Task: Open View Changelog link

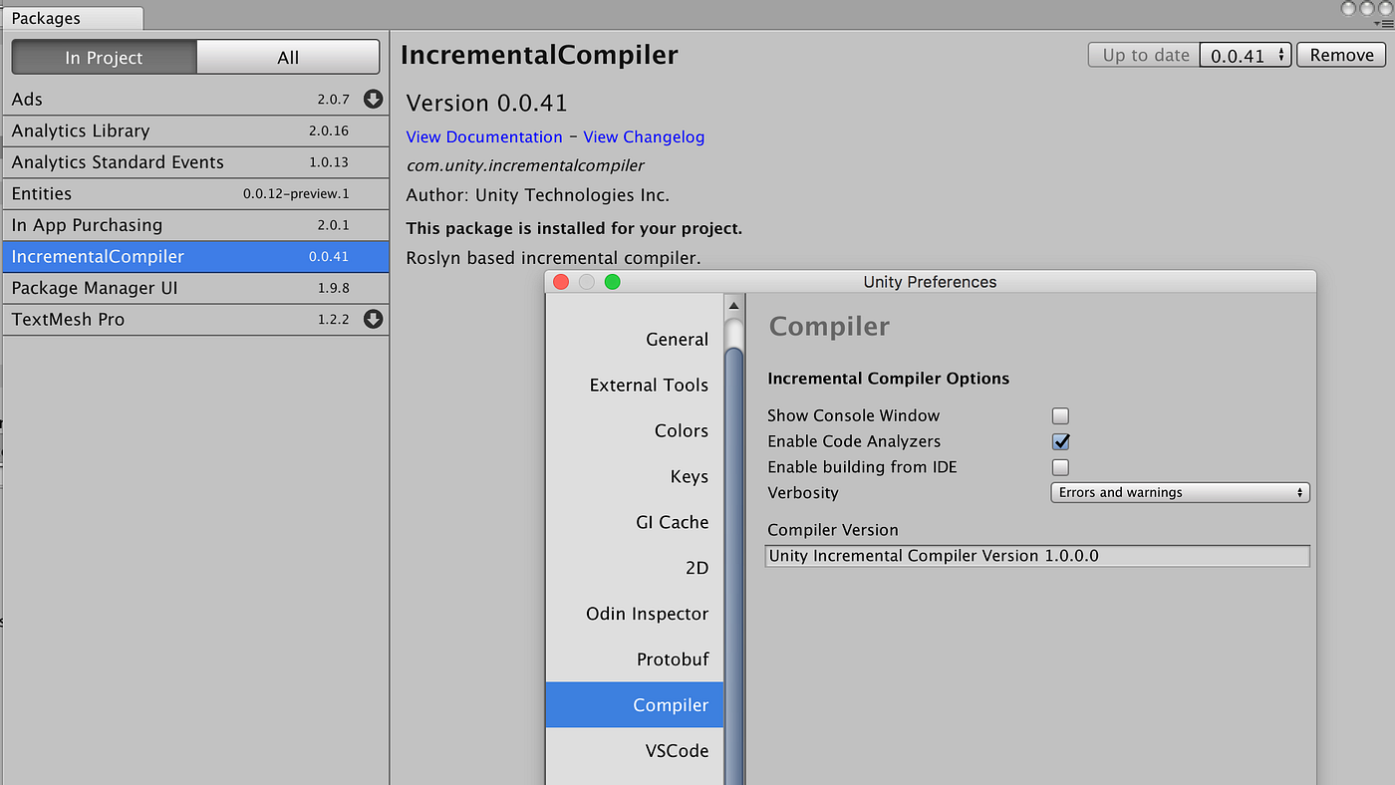Action: [x=644, y=136]
